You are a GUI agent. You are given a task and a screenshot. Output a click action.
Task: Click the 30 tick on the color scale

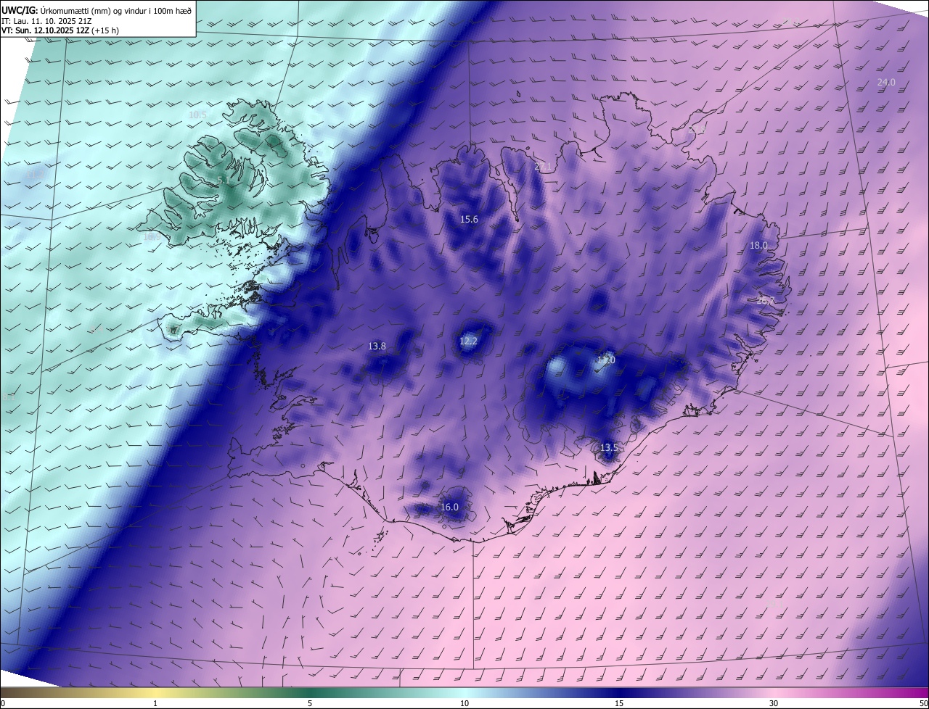pos(774,703)
